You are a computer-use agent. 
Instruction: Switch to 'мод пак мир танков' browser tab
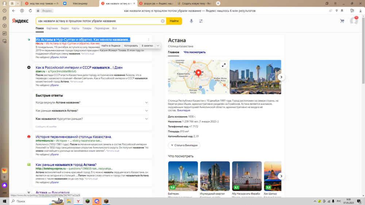coord(42,4)
